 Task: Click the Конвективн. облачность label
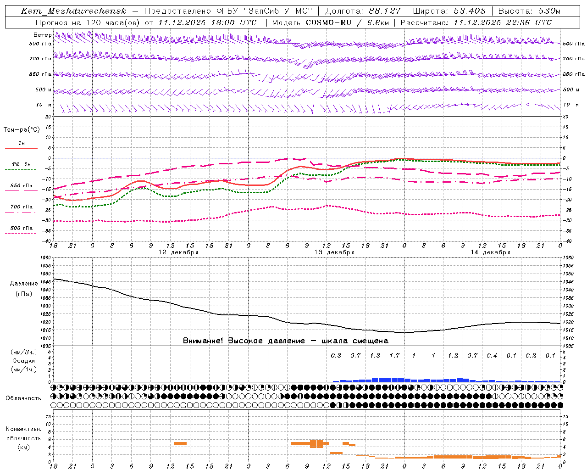23,438
